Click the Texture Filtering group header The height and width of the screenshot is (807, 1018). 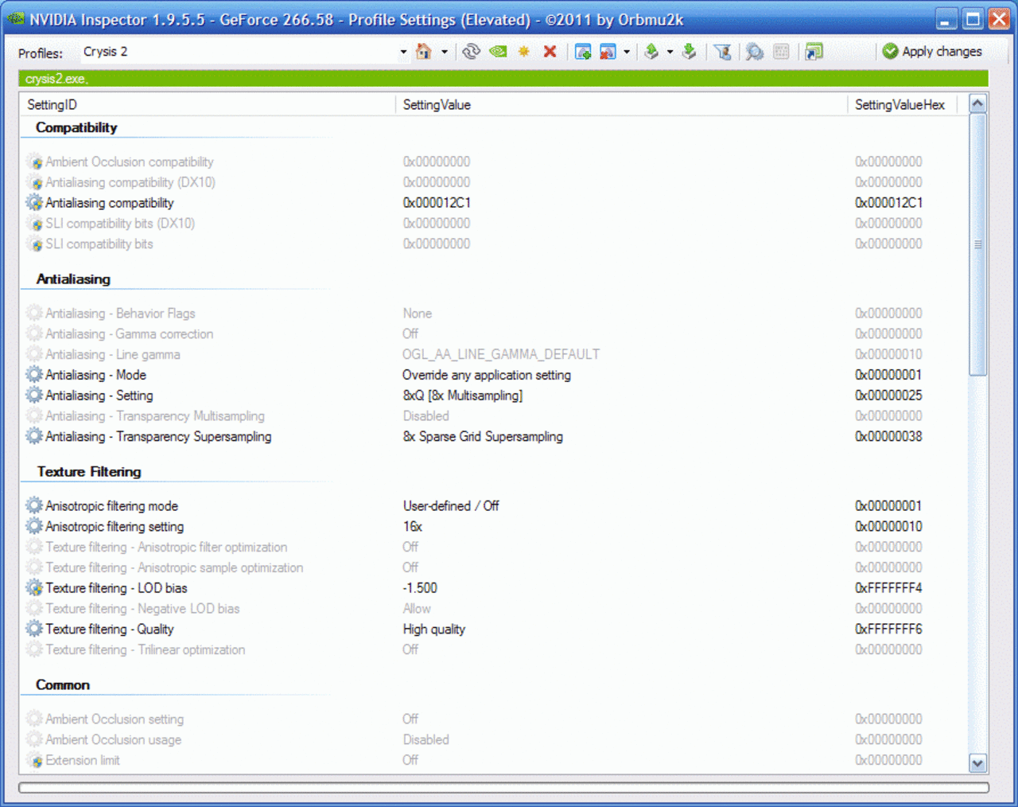(x=89, y=472)
